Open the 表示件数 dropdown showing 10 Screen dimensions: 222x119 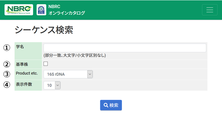(52, 85)
